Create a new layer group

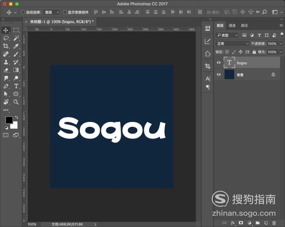(x=257, y=222)
